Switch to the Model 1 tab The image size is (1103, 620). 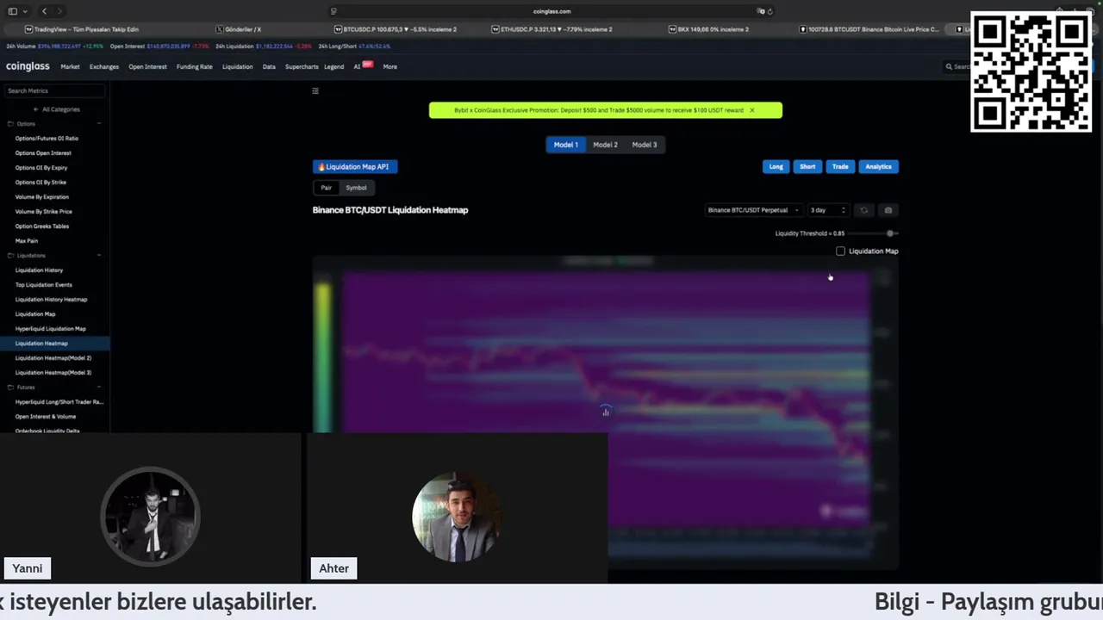(x=565, y=145)
